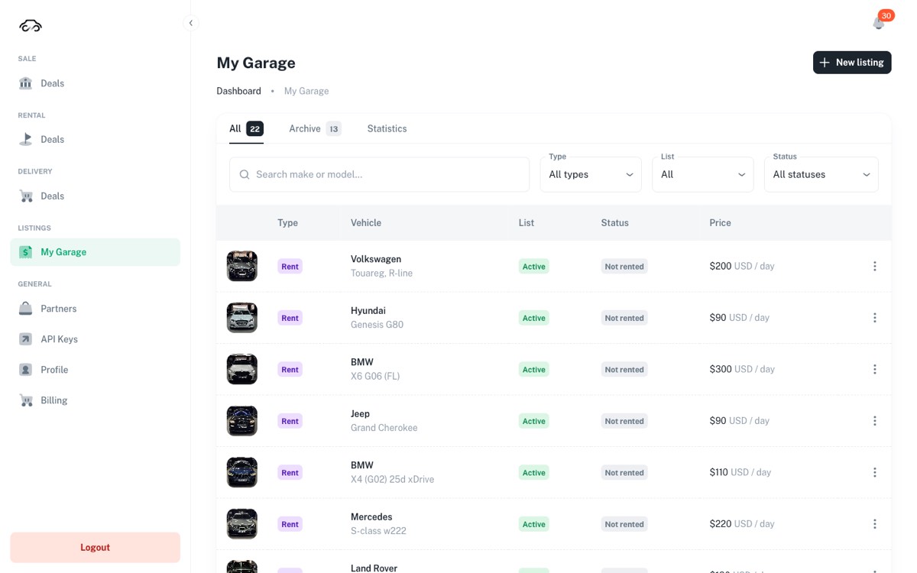Click the green dollar icon for My Garage
917x573 pixels.
(26, 252)
